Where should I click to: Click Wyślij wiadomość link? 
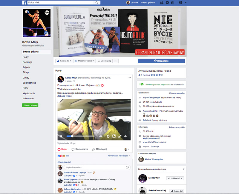coord(151,138)
